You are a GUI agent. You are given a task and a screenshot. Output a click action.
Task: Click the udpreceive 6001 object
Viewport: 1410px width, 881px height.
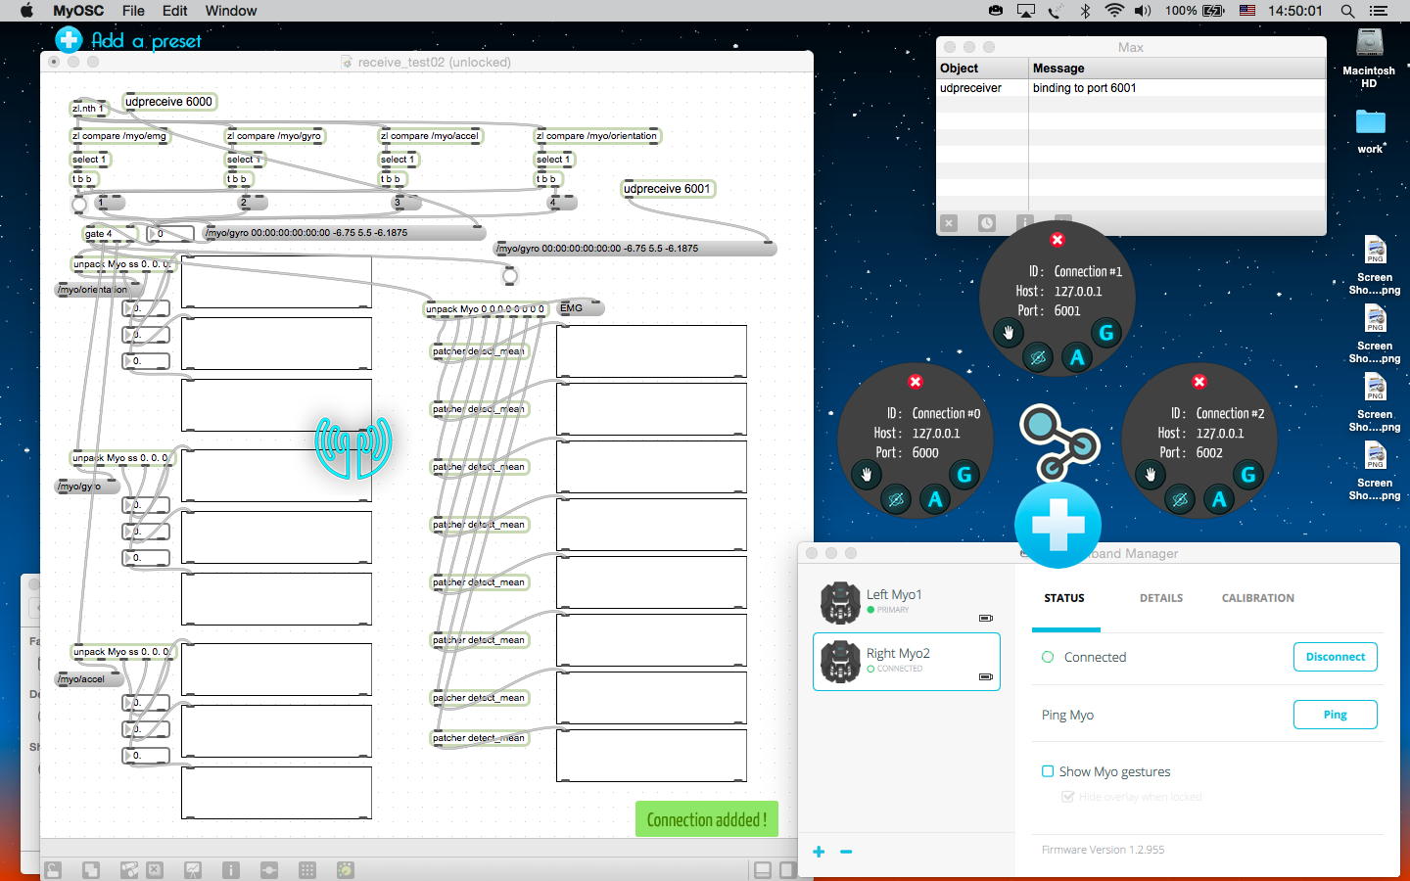(x=667, y=189)
